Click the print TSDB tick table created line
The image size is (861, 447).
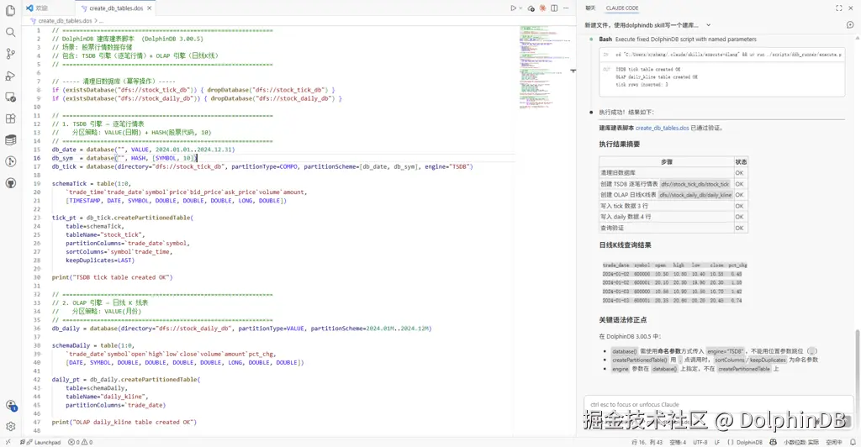(x=112, y=277)
